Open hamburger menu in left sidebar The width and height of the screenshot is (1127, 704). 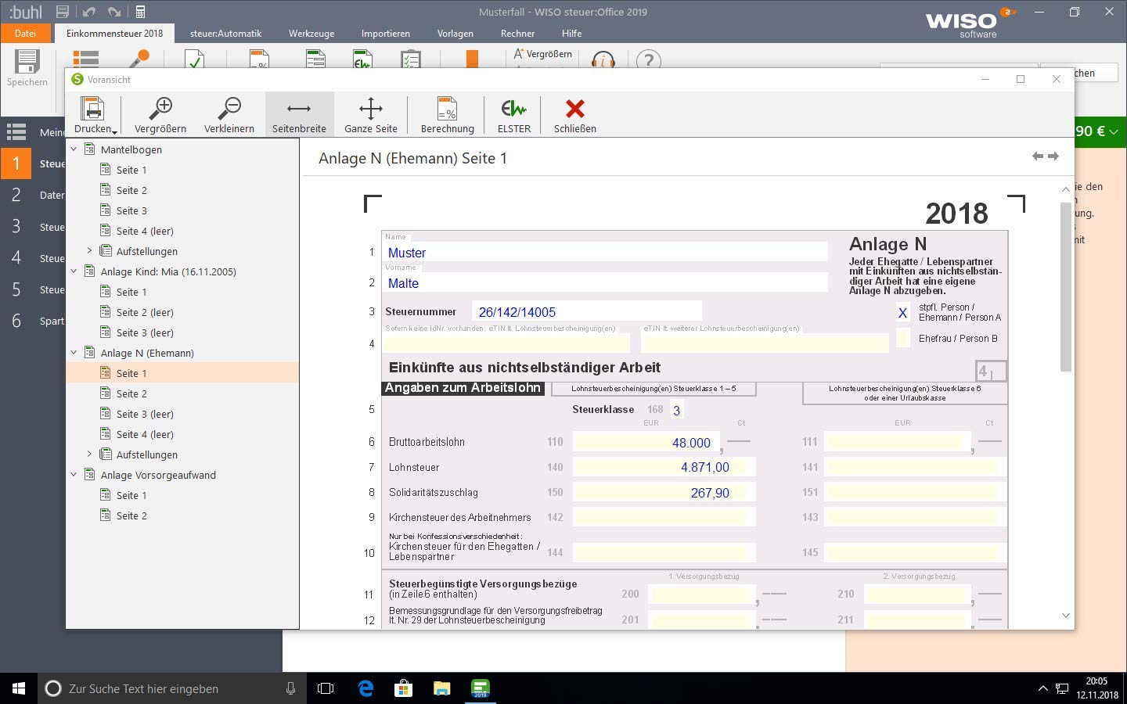[x=16, y=131]
